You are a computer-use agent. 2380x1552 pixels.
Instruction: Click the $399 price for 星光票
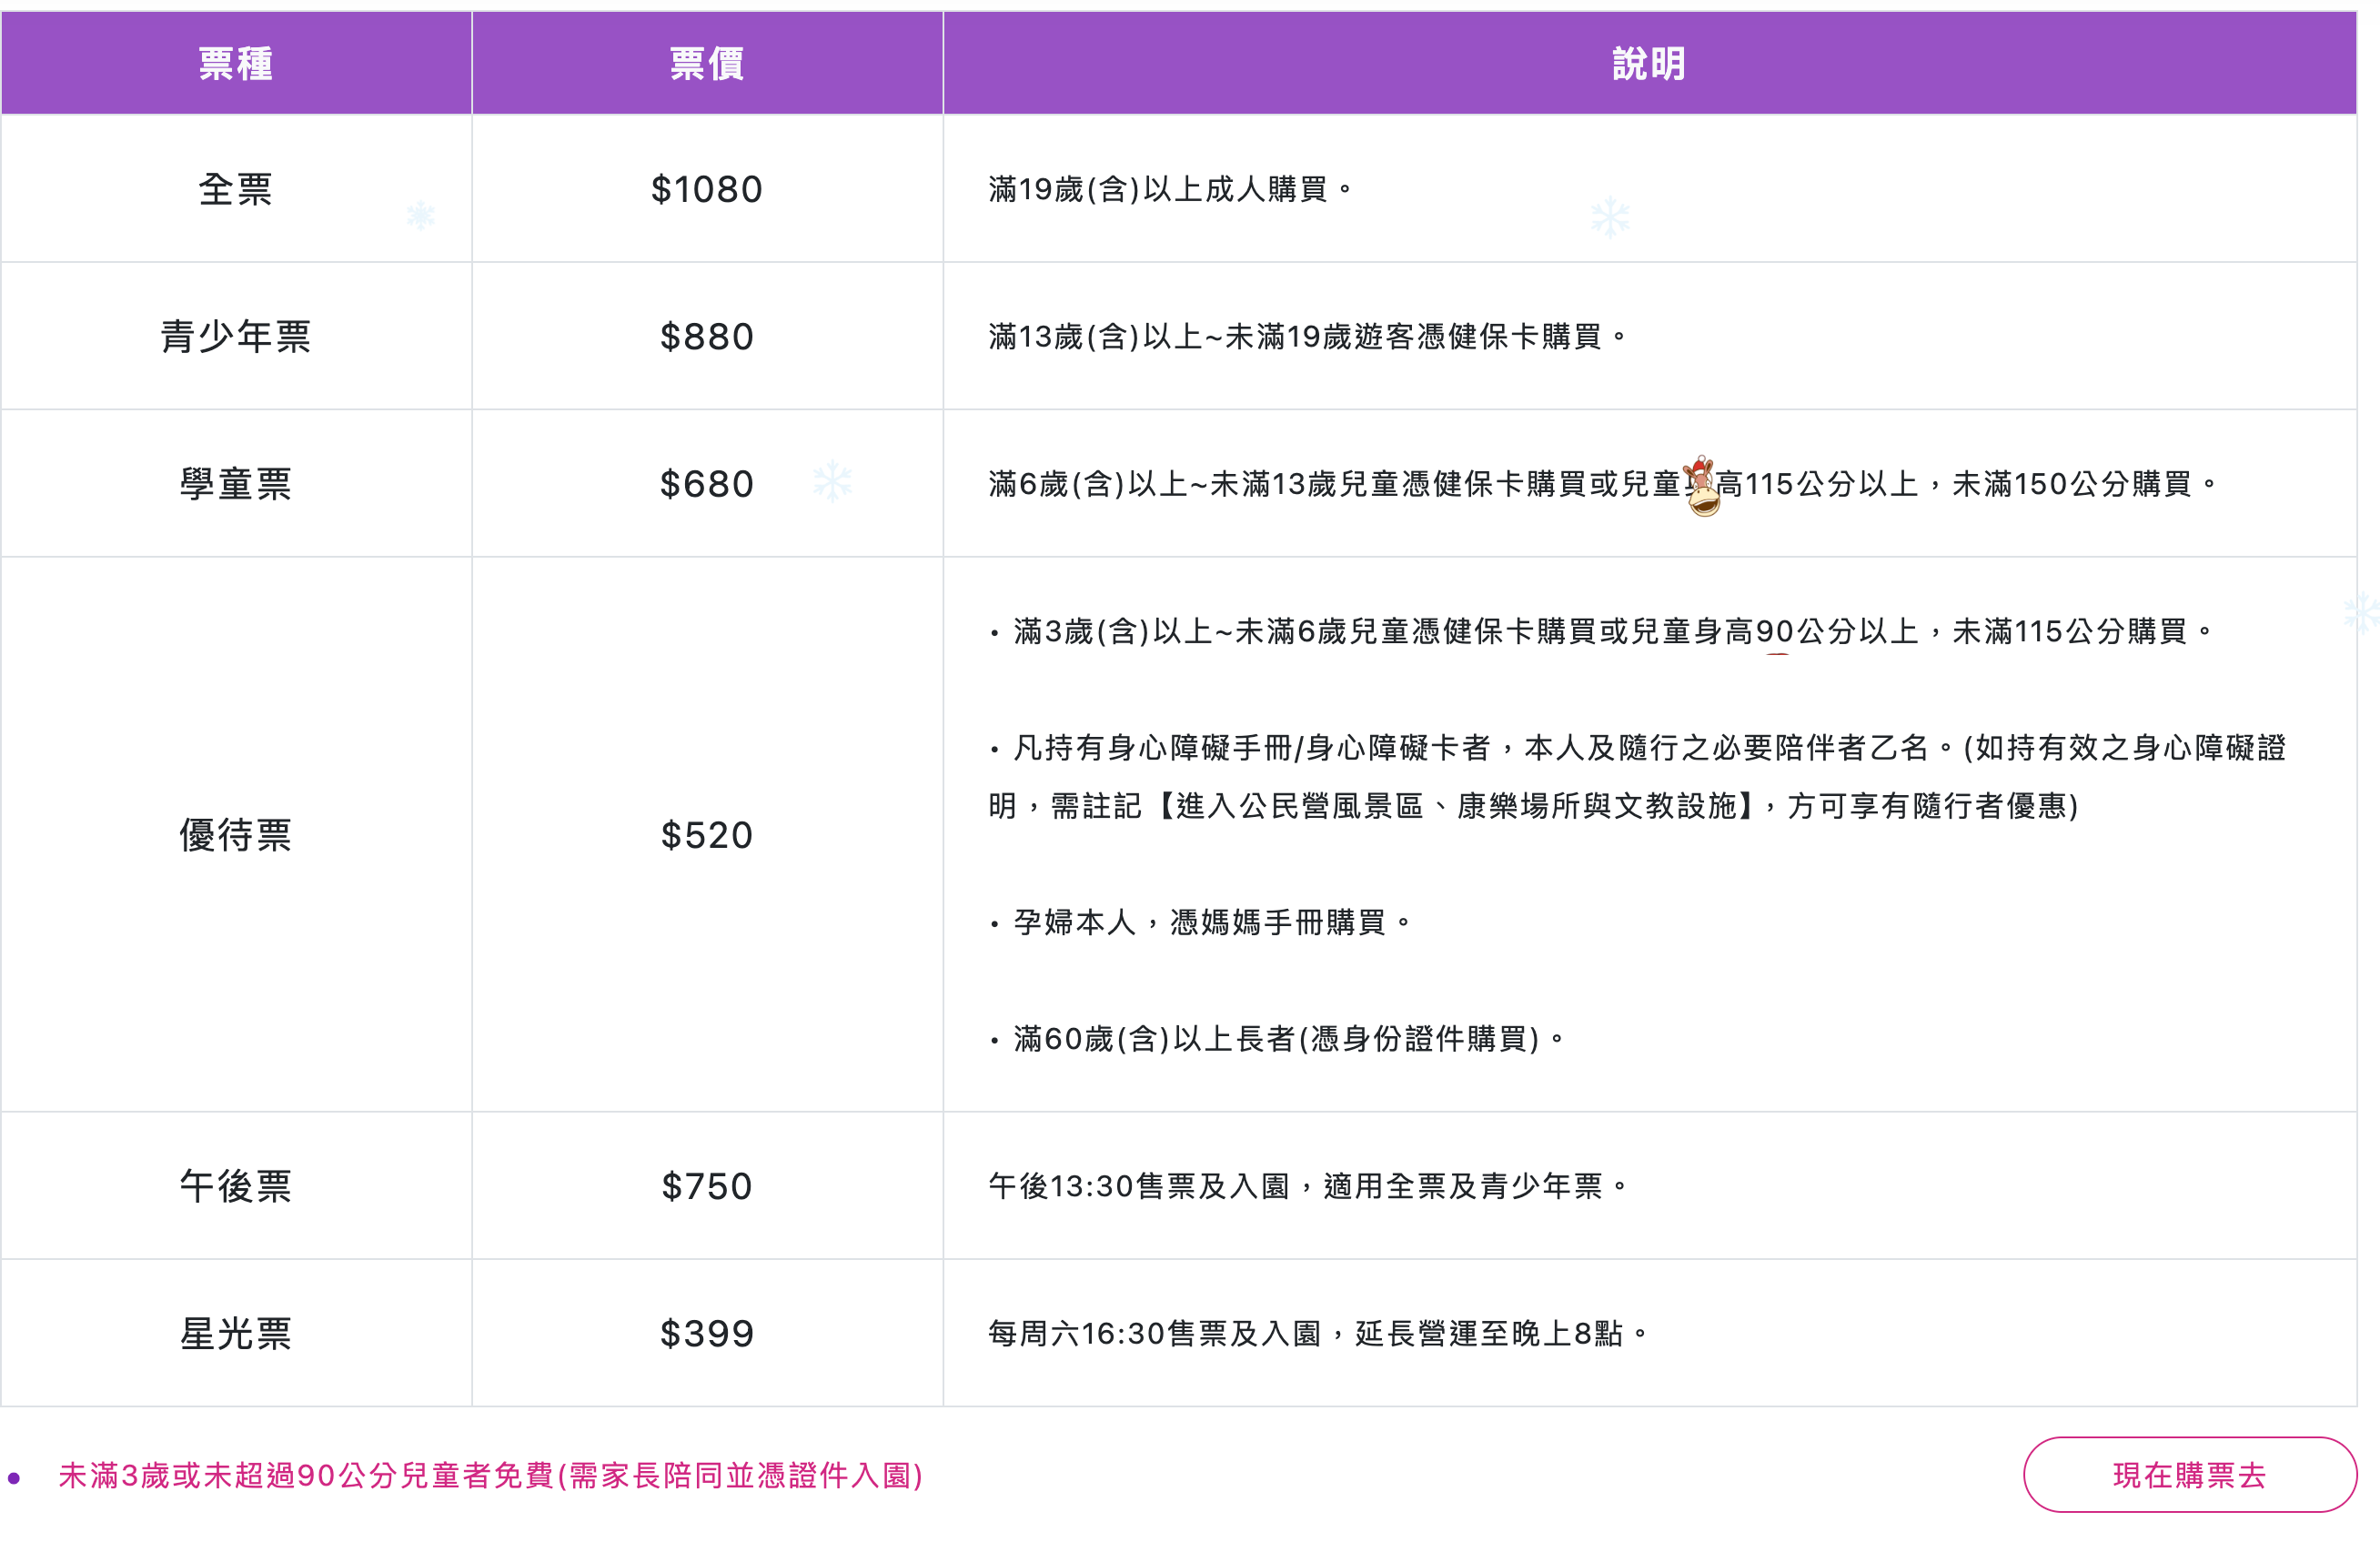[707, 1333]
